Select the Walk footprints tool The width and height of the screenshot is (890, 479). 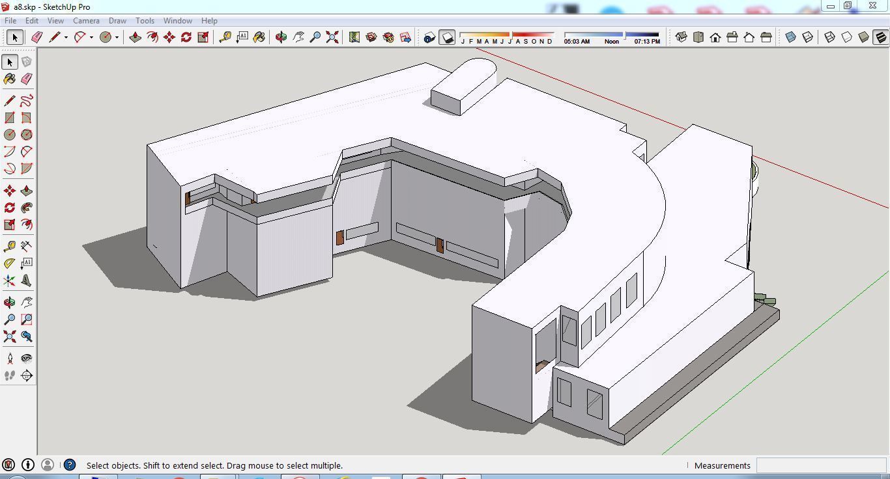[10, 376]
